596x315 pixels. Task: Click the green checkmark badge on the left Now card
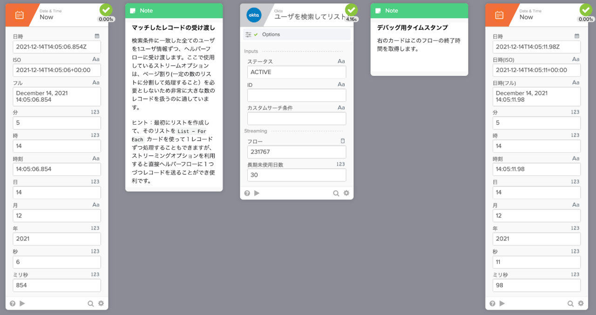[105, 9]
